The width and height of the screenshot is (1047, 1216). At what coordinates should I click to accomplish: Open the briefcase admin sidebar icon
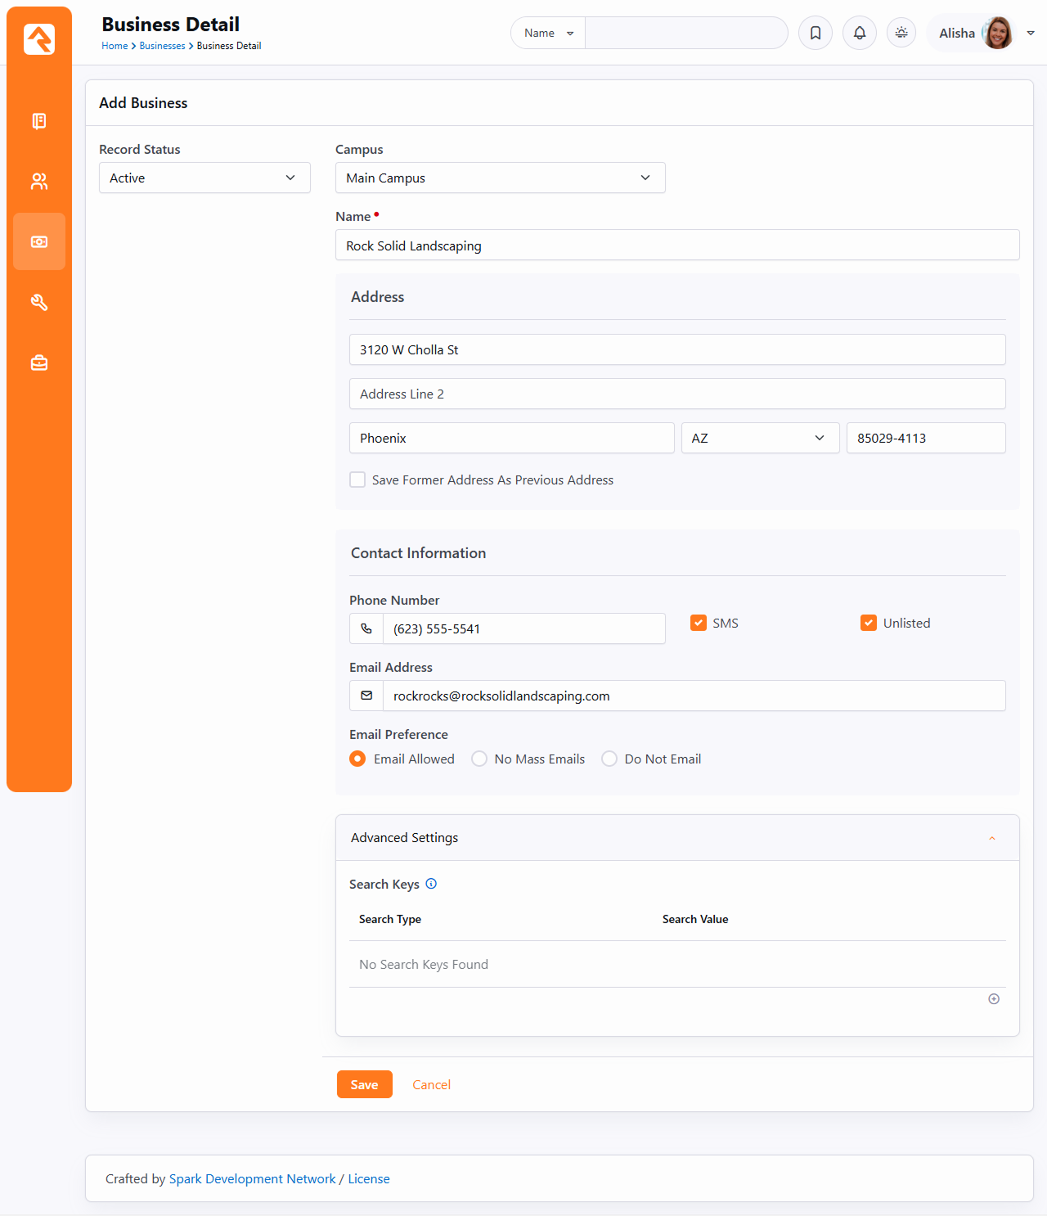39,363
